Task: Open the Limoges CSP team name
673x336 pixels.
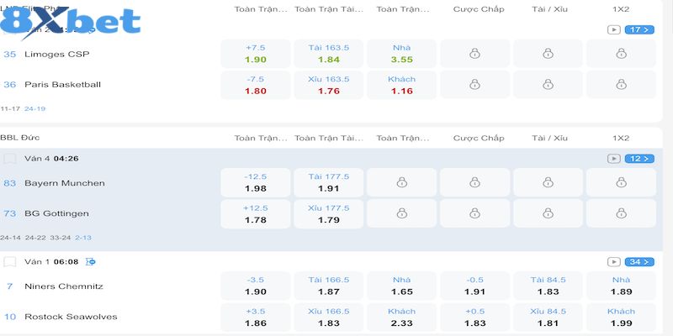Action: 57,55
